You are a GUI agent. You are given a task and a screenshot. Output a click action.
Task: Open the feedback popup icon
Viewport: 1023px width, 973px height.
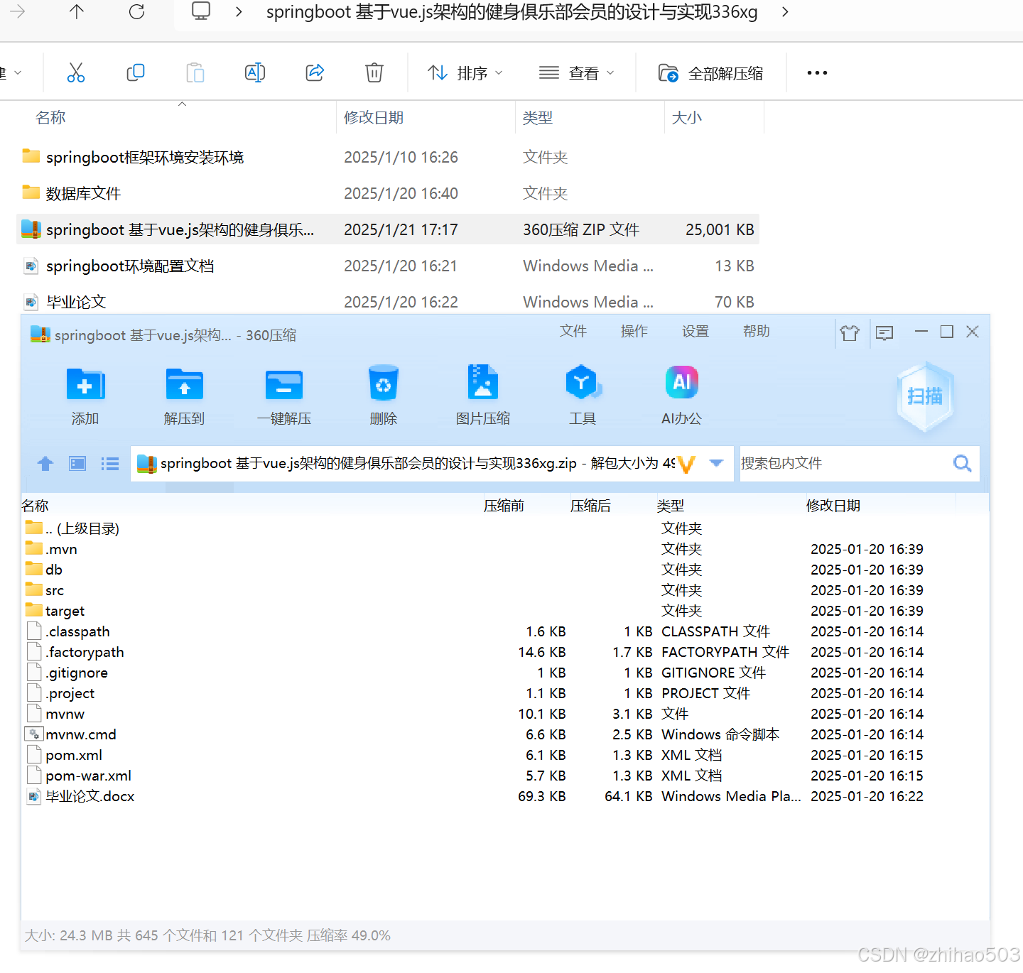[x=884, y=332]
